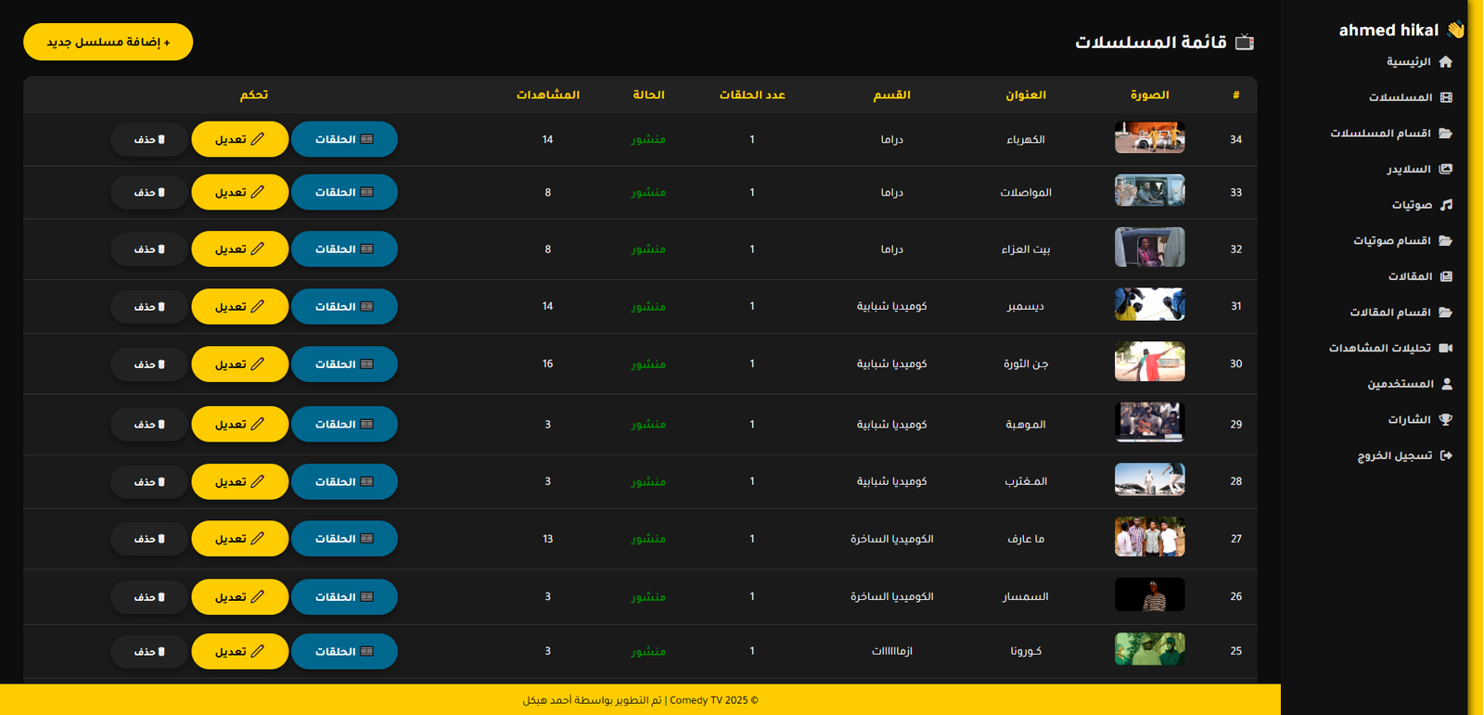Screen dimensions: 1484x715
Task: Click the image icon next to السلايدر
Action: click(1445, 169)
